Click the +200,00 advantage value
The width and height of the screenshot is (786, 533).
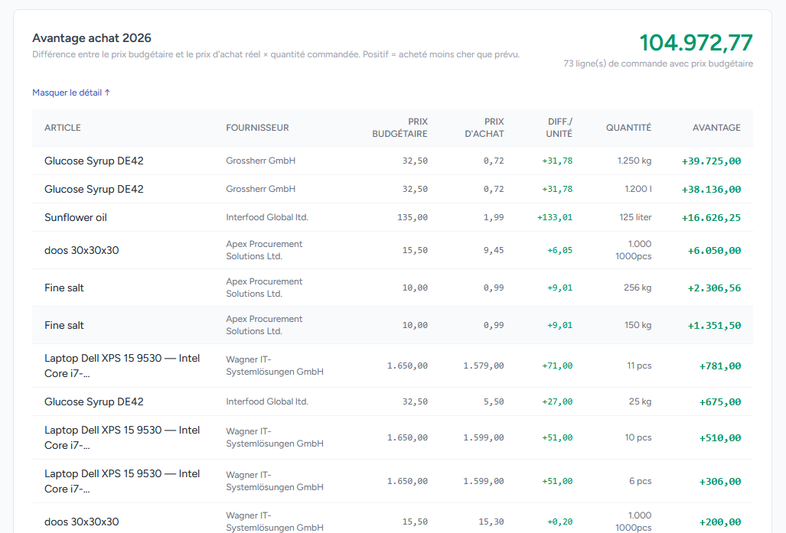[720, 522]
